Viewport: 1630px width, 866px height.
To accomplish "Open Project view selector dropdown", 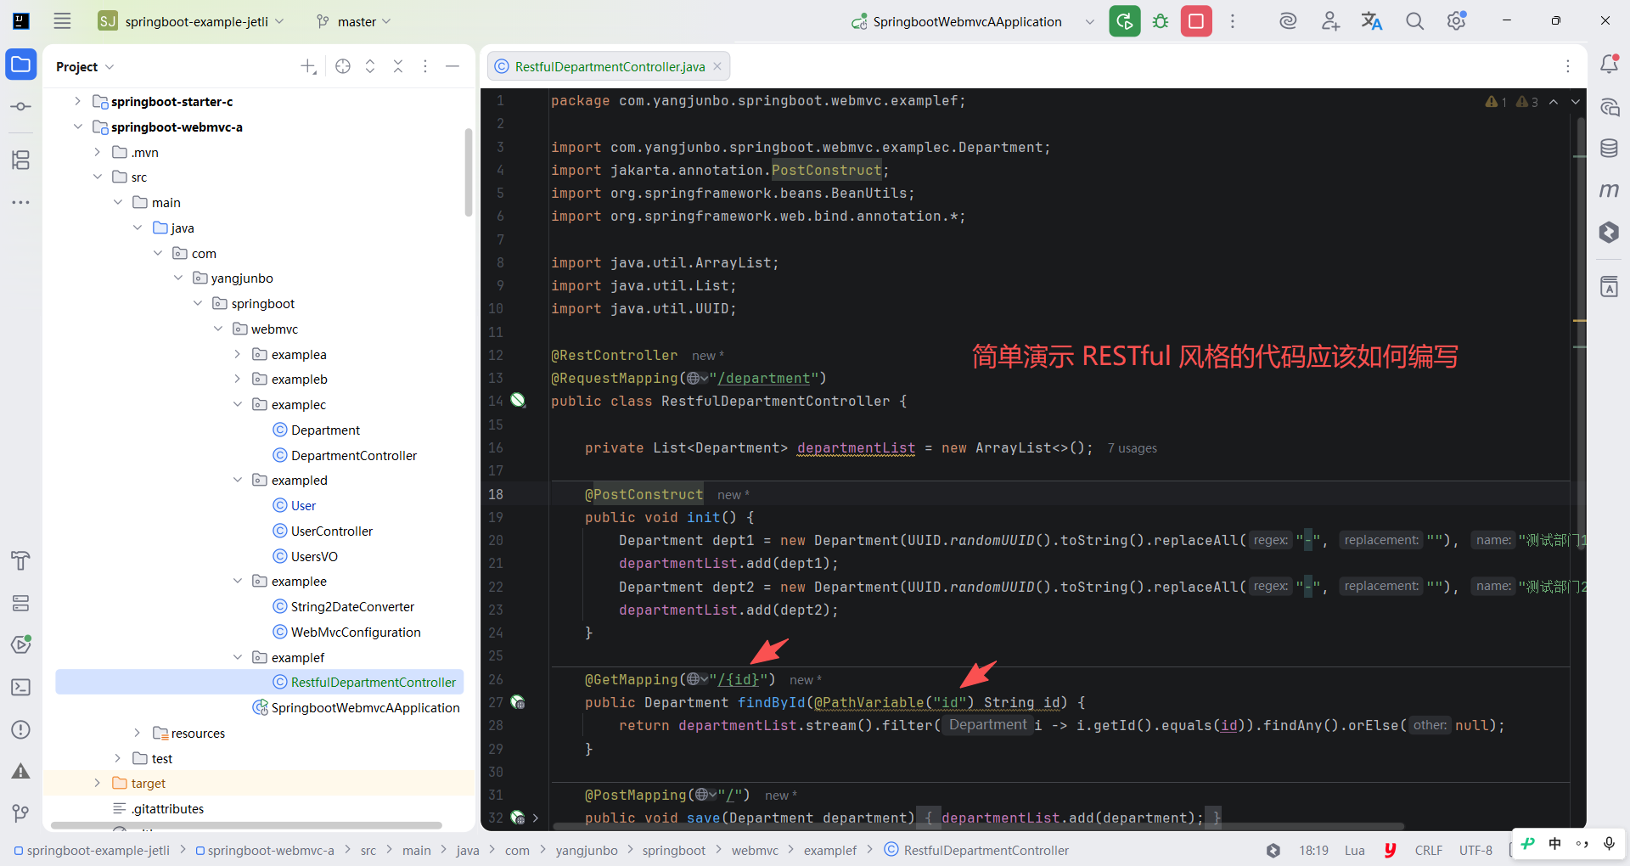I will (85, 66).
